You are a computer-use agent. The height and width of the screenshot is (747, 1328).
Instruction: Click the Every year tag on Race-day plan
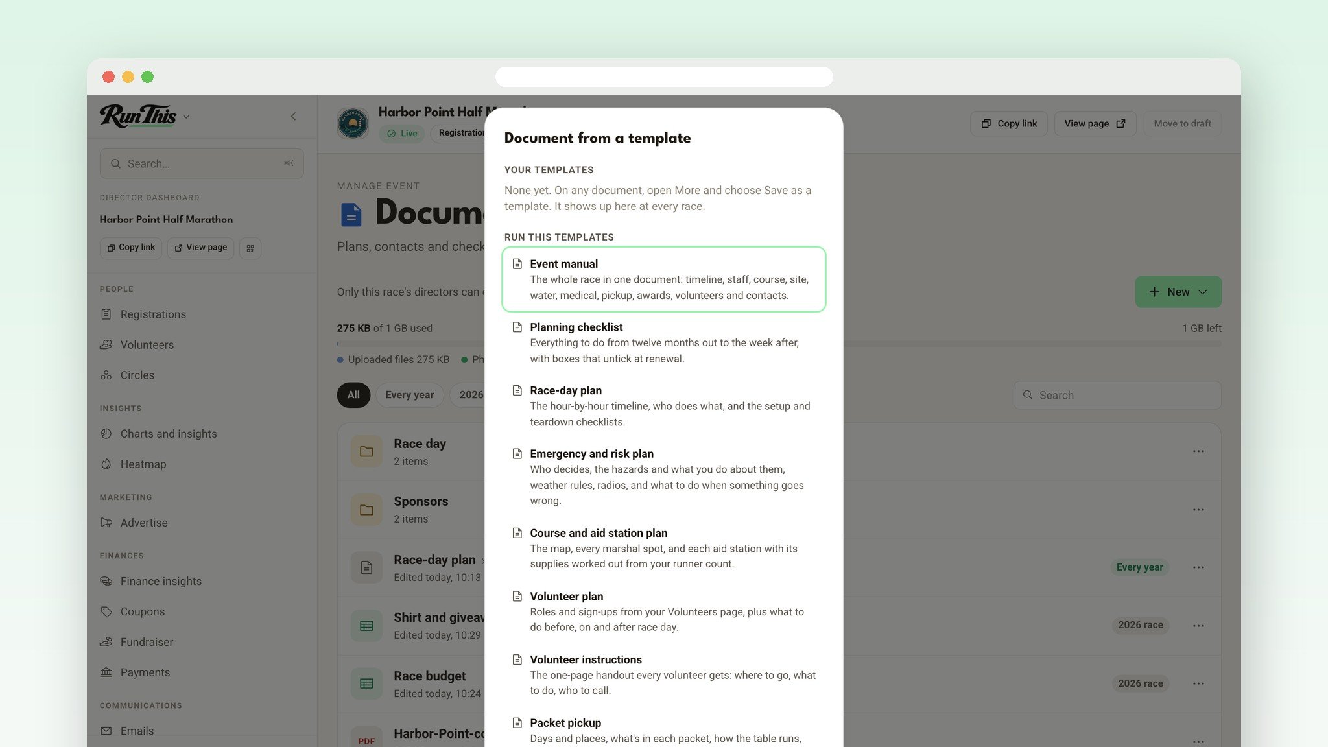click(1139, 567)
